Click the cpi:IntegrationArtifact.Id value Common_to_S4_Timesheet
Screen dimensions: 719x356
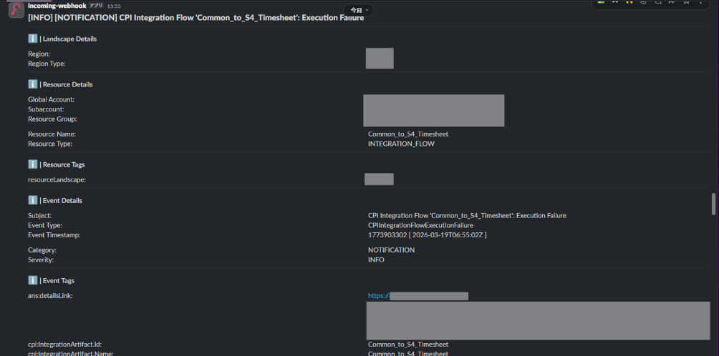click(x=408, y=344)
